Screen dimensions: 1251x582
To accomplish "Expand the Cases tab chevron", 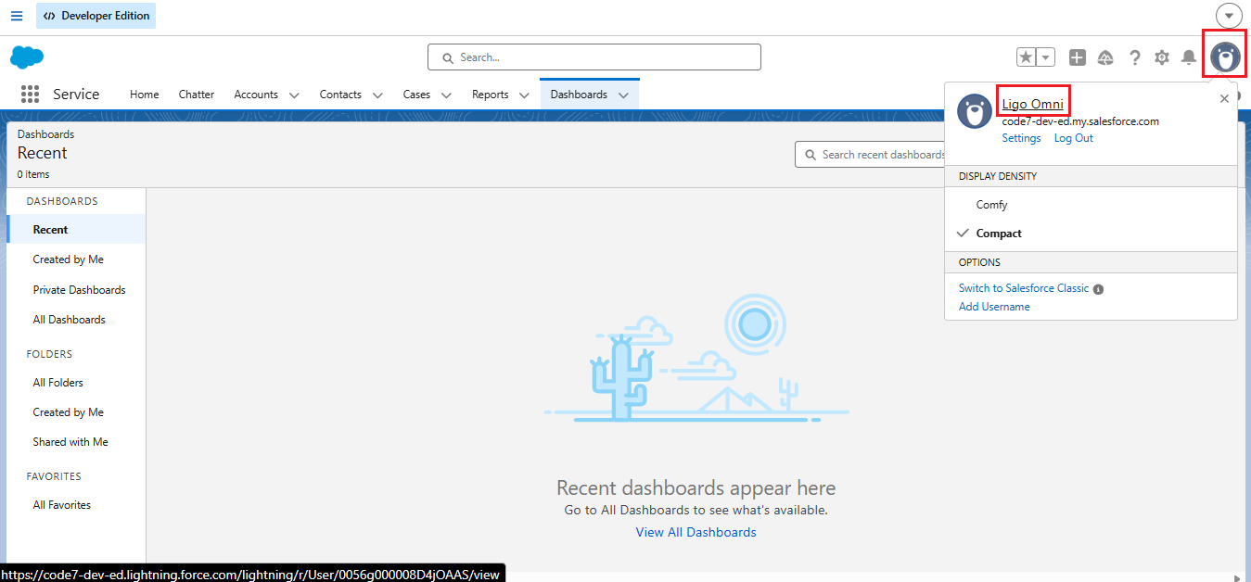I will 446,95.
